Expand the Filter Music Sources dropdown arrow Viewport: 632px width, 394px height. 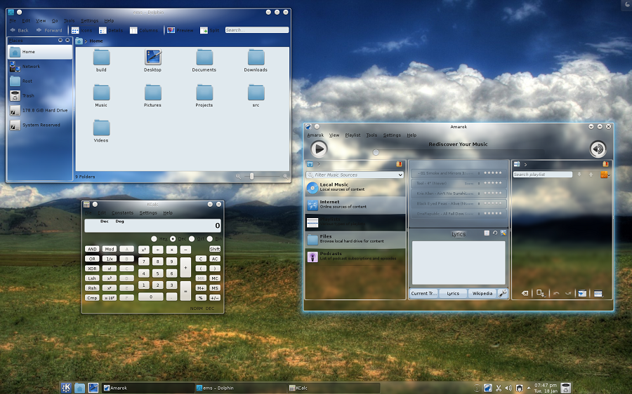pyautogui.click(x=400, y=175)
